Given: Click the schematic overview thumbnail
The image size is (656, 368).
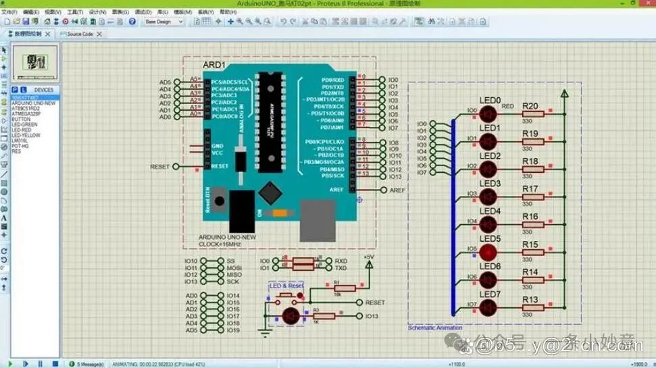Looking at the screenshot, I should coord(34,62).
